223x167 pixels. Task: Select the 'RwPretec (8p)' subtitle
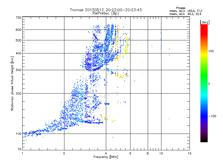point(106,13)
